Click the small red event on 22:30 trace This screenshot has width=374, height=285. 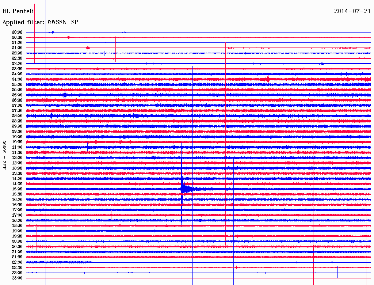click(x=236, y=267)
